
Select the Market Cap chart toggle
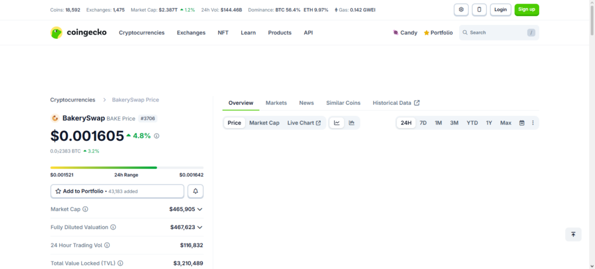264,123
